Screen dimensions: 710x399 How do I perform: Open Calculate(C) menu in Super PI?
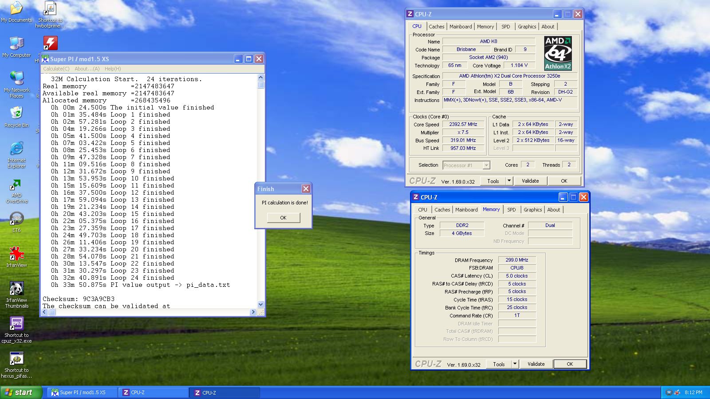pos(56,69)
